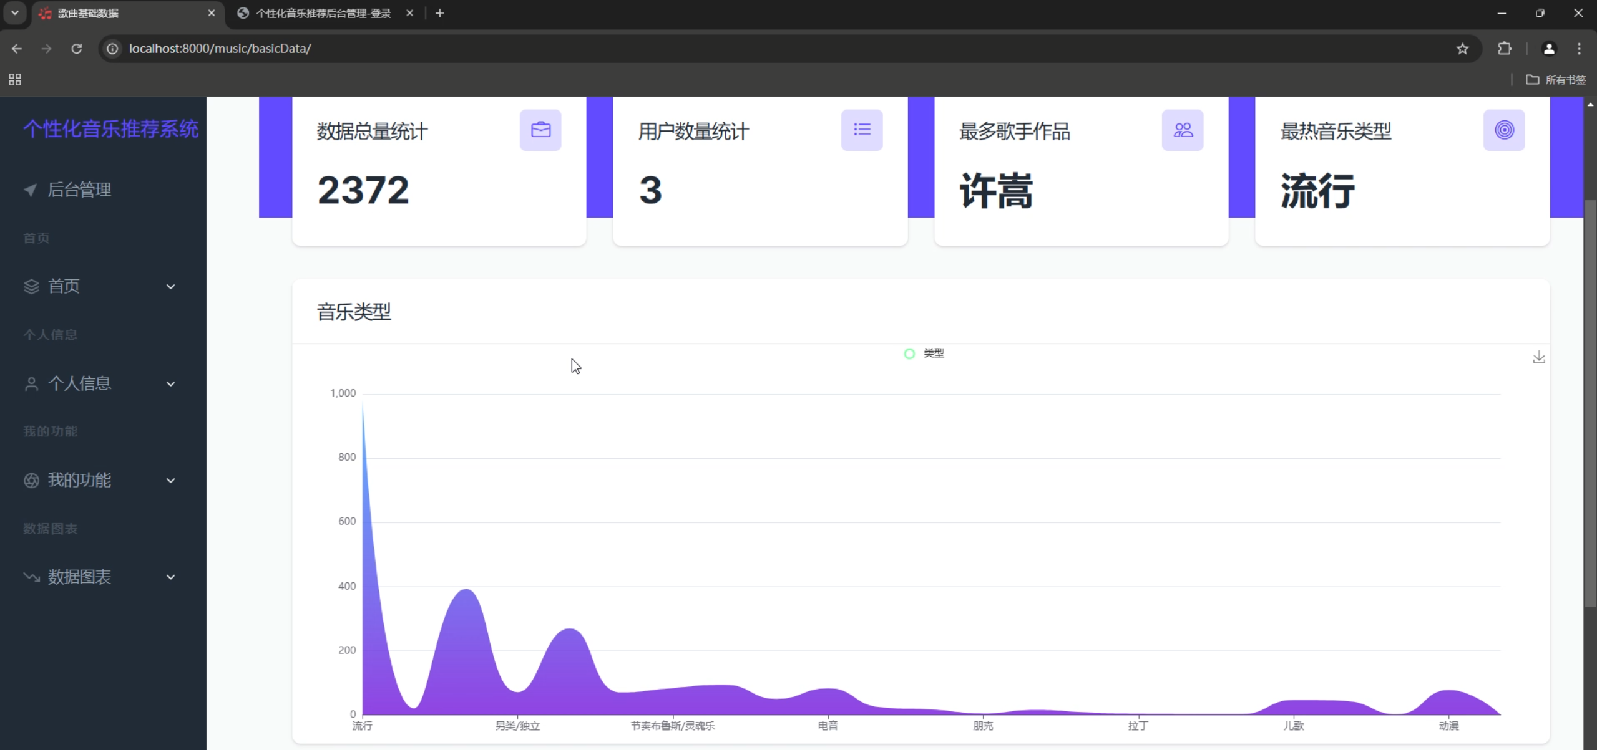
Task: Click the 后台管理 sidebar heading
Action: tap(79, 190)
